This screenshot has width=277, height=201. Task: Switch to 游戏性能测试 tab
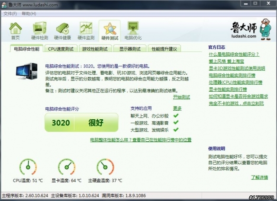(95, 49)
